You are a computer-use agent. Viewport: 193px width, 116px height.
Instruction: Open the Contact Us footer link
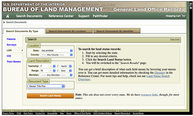(40, 113)
